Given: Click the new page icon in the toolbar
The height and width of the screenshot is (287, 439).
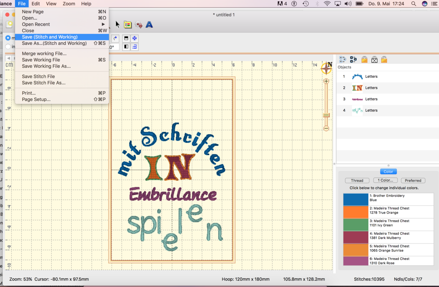Looking at the screenshot, I should (x=10, y=24).
